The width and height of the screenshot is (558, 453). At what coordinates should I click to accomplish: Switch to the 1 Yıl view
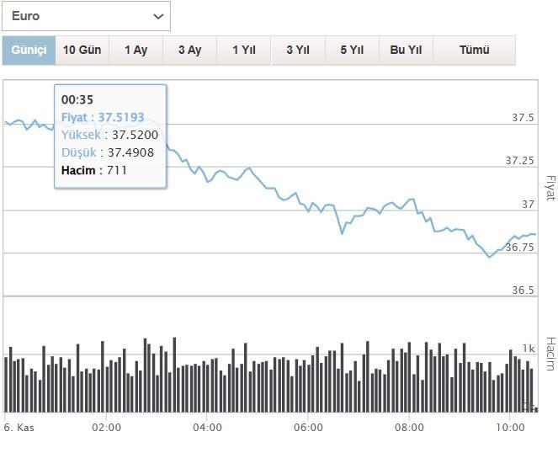[244, 51]
